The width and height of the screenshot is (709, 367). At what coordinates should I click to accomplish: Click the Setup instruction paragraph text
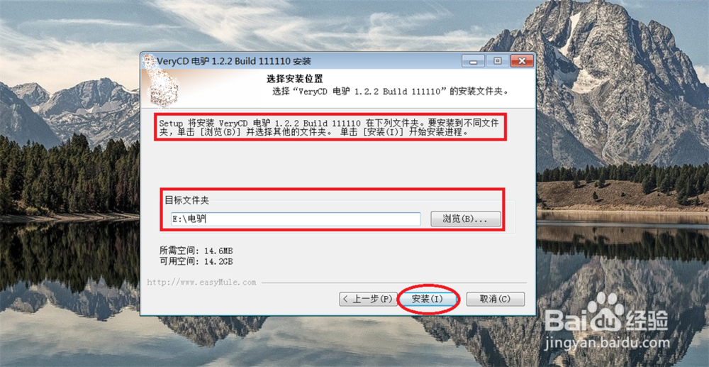tap(330, 128)
